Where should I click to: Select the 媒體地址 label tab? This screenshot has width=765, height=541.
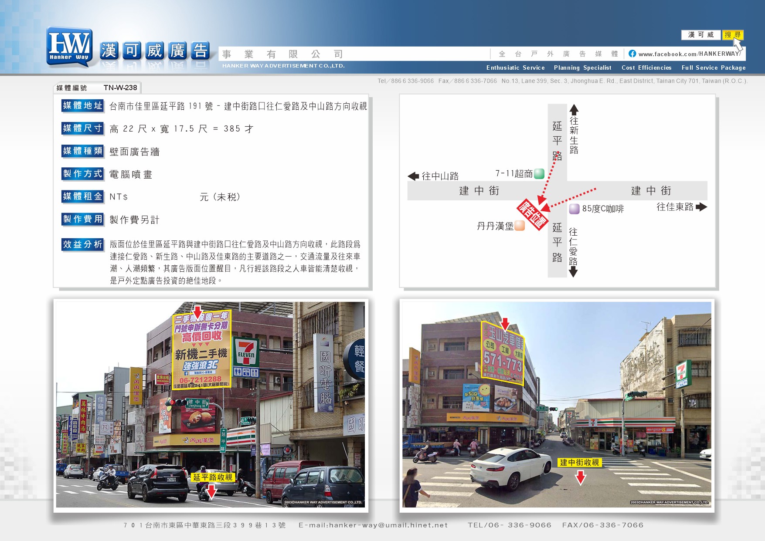click(83, 105)
